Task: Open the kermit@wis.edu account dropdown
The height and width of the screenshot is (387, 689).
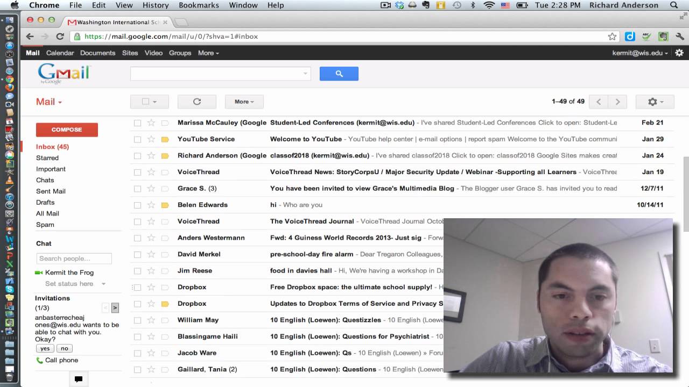Action: click(x=640, y=53)
